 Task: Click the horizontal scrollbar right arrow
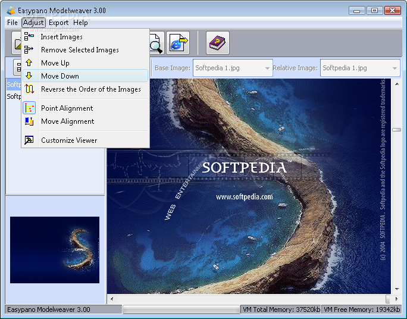396,299
